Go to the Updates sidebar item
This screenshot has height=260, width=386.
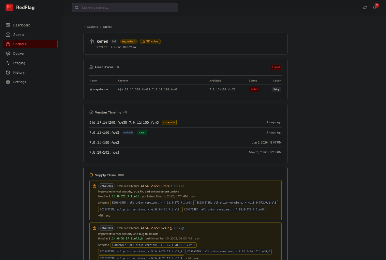(30, 44)
